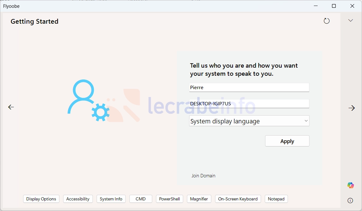Click the refresh circular arrow icon

point(326,21)
